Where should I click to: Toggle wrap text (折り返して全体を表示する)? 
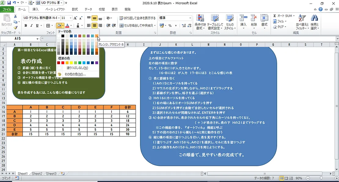point(137,18)
